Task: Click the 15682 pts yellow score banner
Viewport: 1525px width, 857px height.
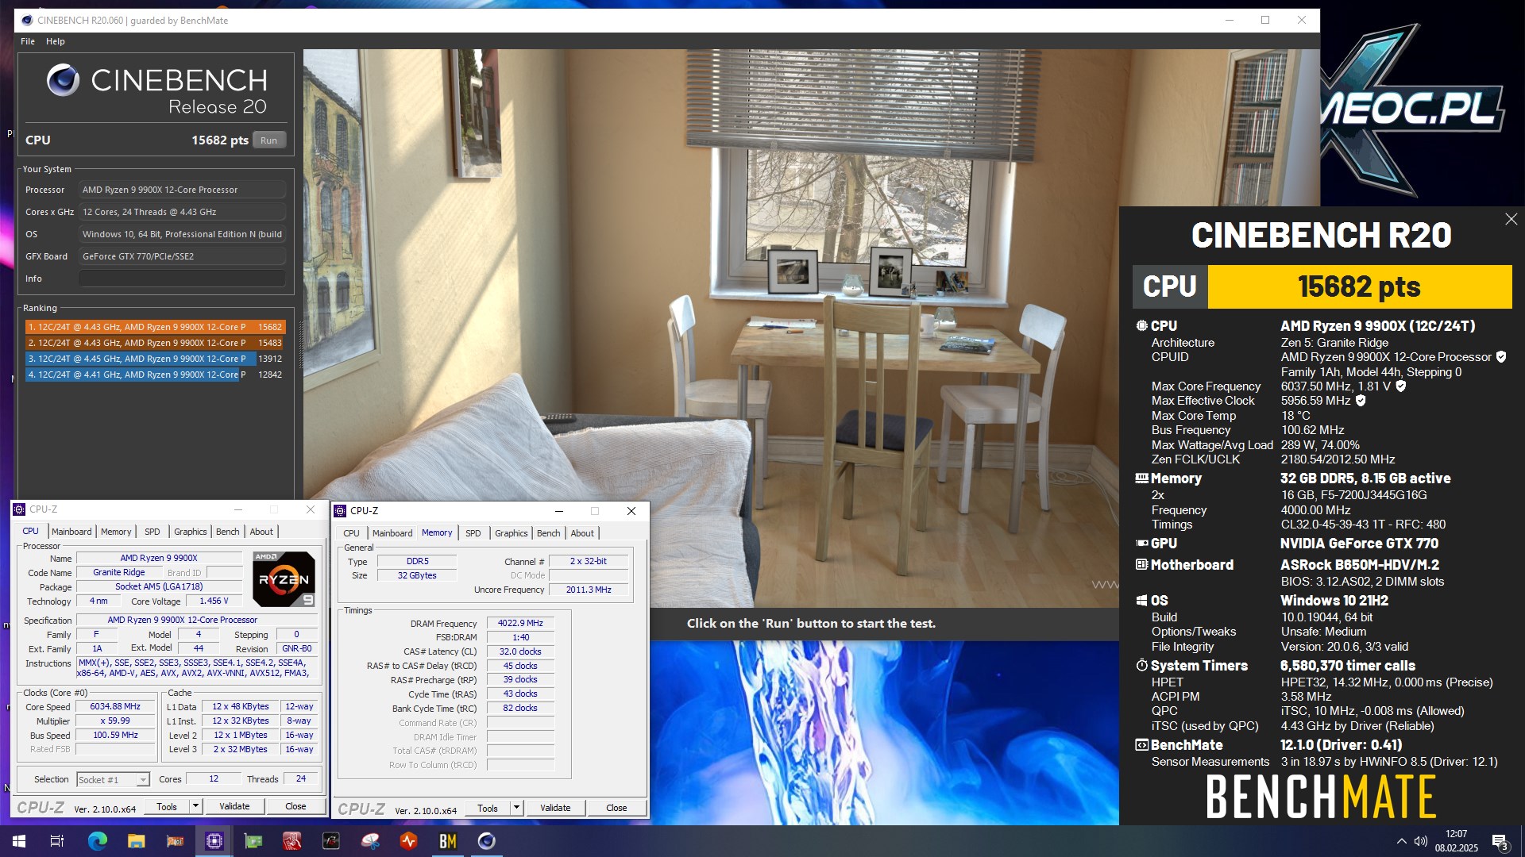Action: pos(1359,286)
